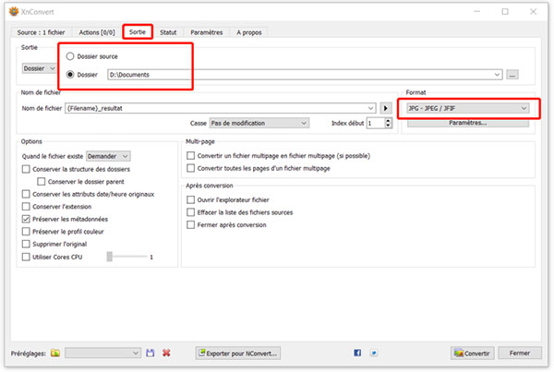Select the Sortie tab

(x=138, y=32)
